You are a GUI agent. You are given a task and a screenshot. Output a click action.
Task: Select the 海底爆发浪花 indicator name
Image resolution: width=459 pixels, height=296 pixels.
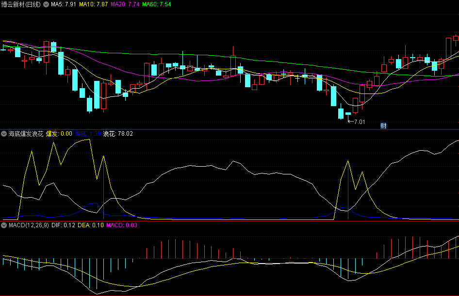(x=26, y=134)
